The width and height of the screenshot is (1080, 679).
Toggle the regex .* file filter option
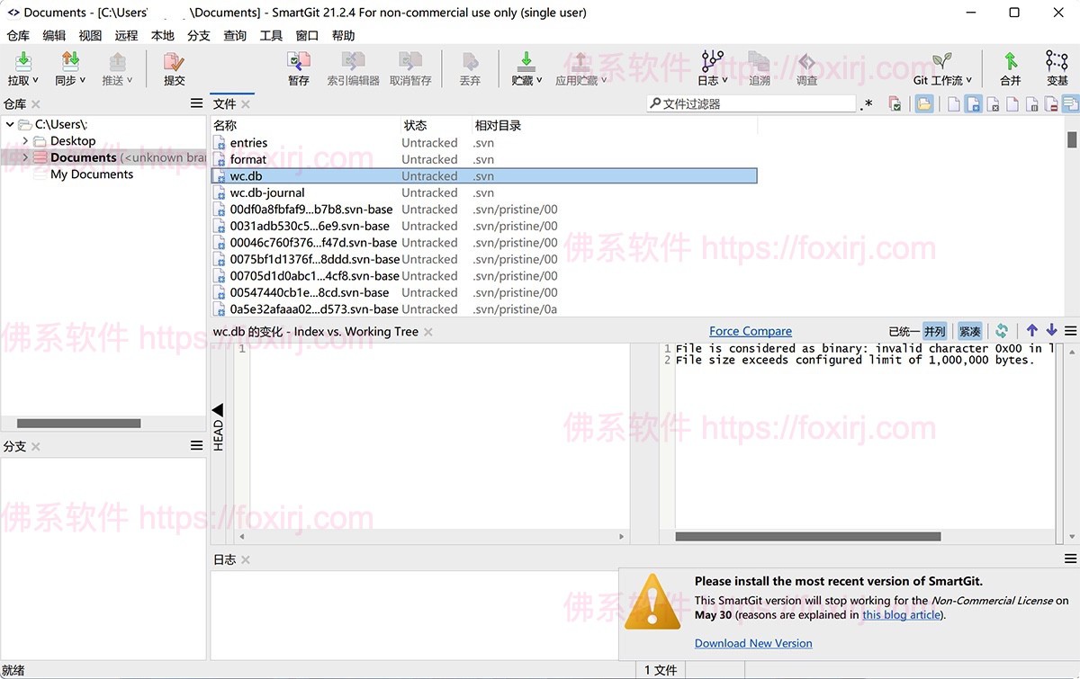(x=866, y=104)
